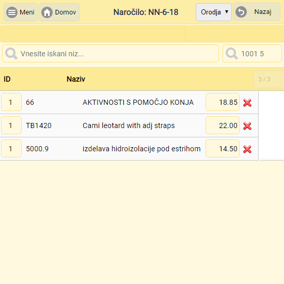This screenshot has width=284, height=284.
Task: Click the 22.00 price field
Action: pos(223,125)
